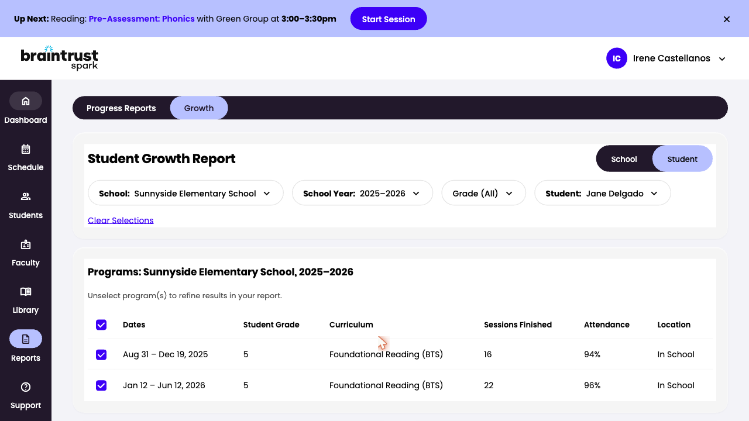
Task: Click the Student Growth Report heading
Action: click(x=162, y=159)
